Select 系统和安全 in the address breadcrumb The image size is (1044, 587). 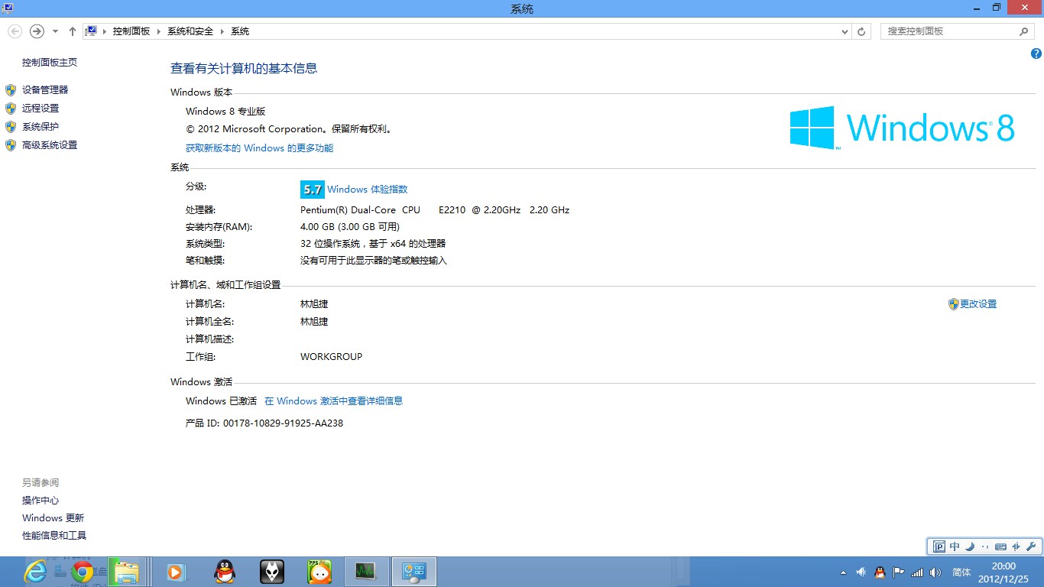(190, 31)
